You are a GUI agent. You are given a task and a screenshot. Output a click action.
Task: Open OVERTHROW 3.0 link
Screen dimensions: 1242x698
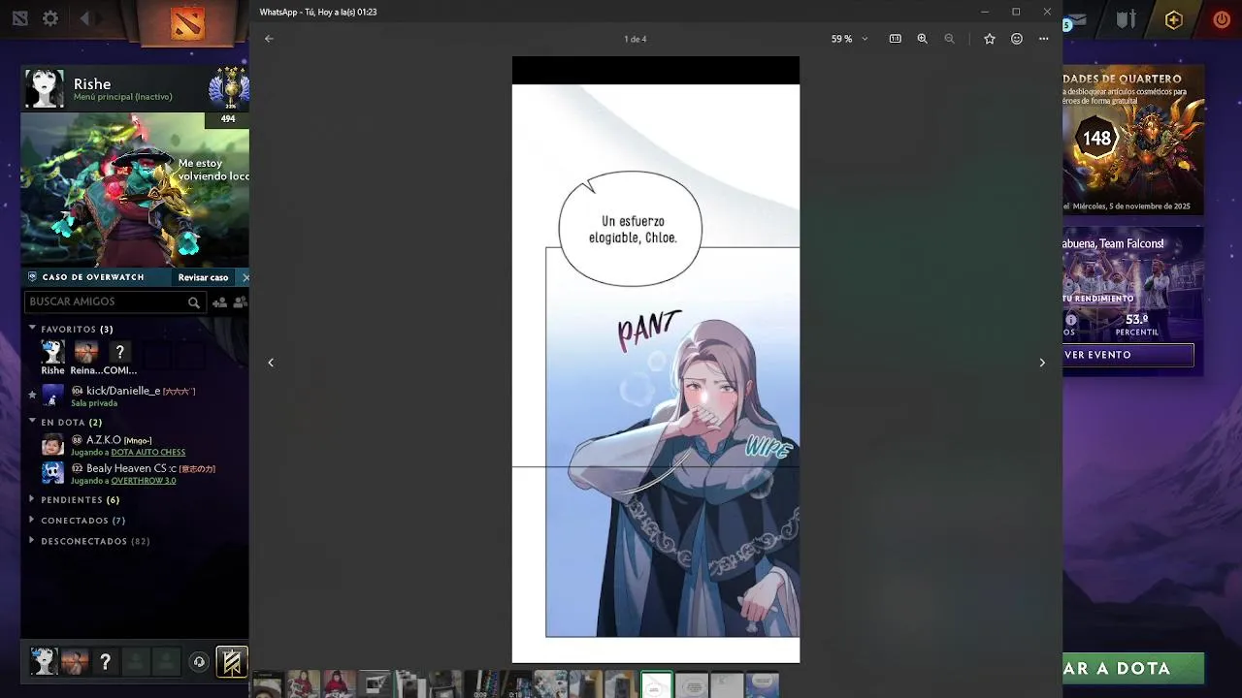click(x=144, y=480)
